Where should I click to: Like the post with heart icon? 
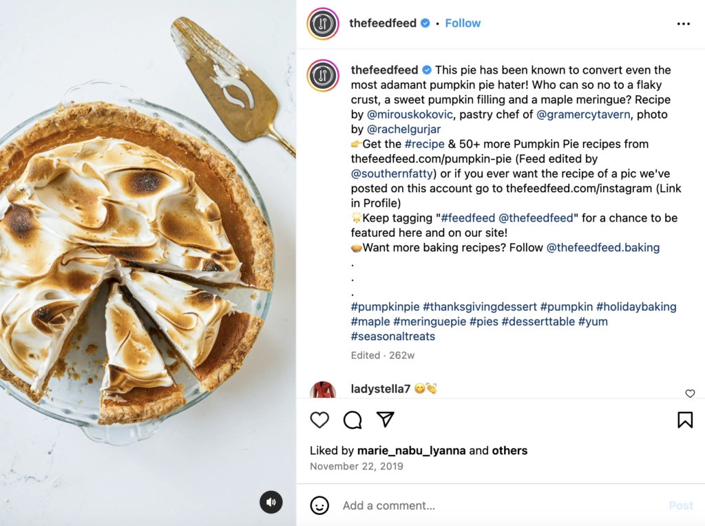[x=319, y=420]
